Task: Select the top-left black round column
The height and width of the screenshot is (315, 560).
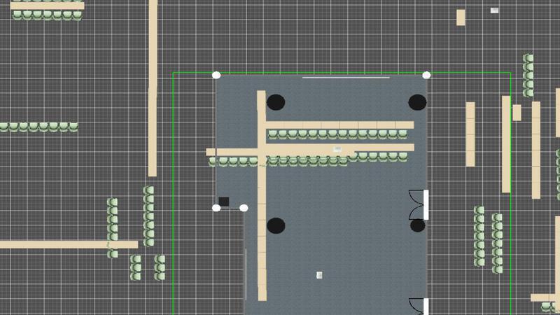Action: point(276,102)
